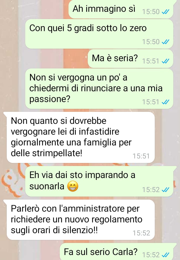
Task: Tap the 15:50 timestamp next to 'Ah immagino sì'
Action: [x=151, y=12]
